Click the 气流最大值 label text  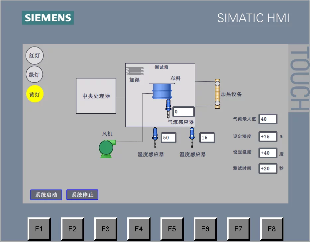tap(244, 119)
